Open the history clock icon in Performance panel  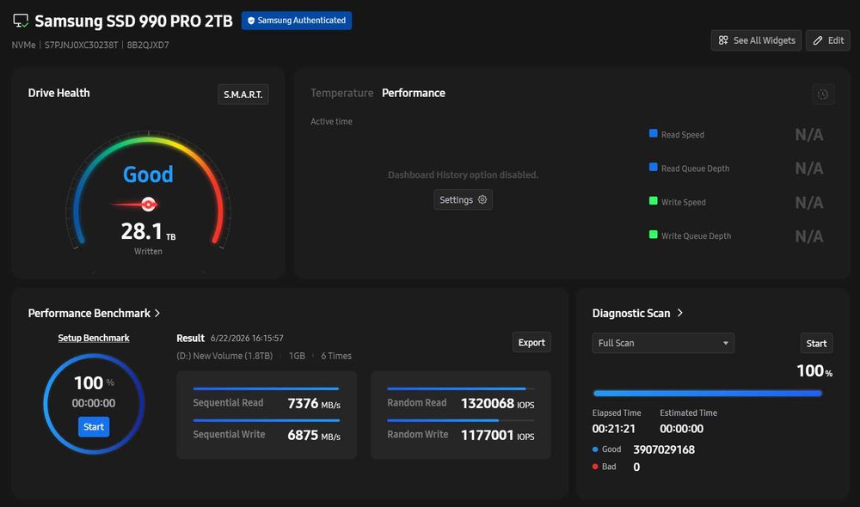pyautogui.click(x=823, y=95)
